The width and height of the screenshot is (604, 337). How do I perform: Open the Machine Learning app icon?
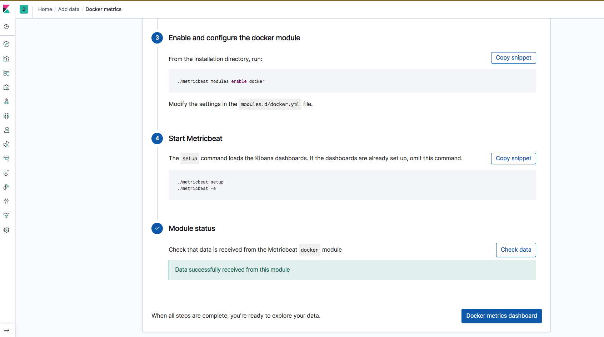tap(6, 115)
